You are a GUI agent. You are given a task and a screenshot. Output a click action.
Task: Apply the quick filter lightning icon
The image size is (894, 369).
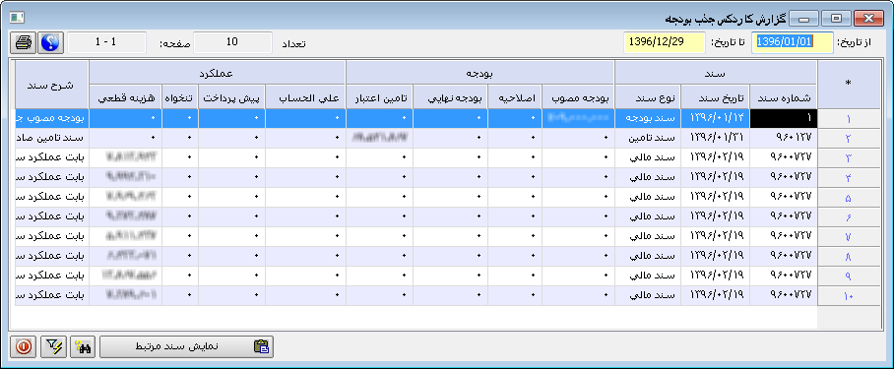[53, 346]
